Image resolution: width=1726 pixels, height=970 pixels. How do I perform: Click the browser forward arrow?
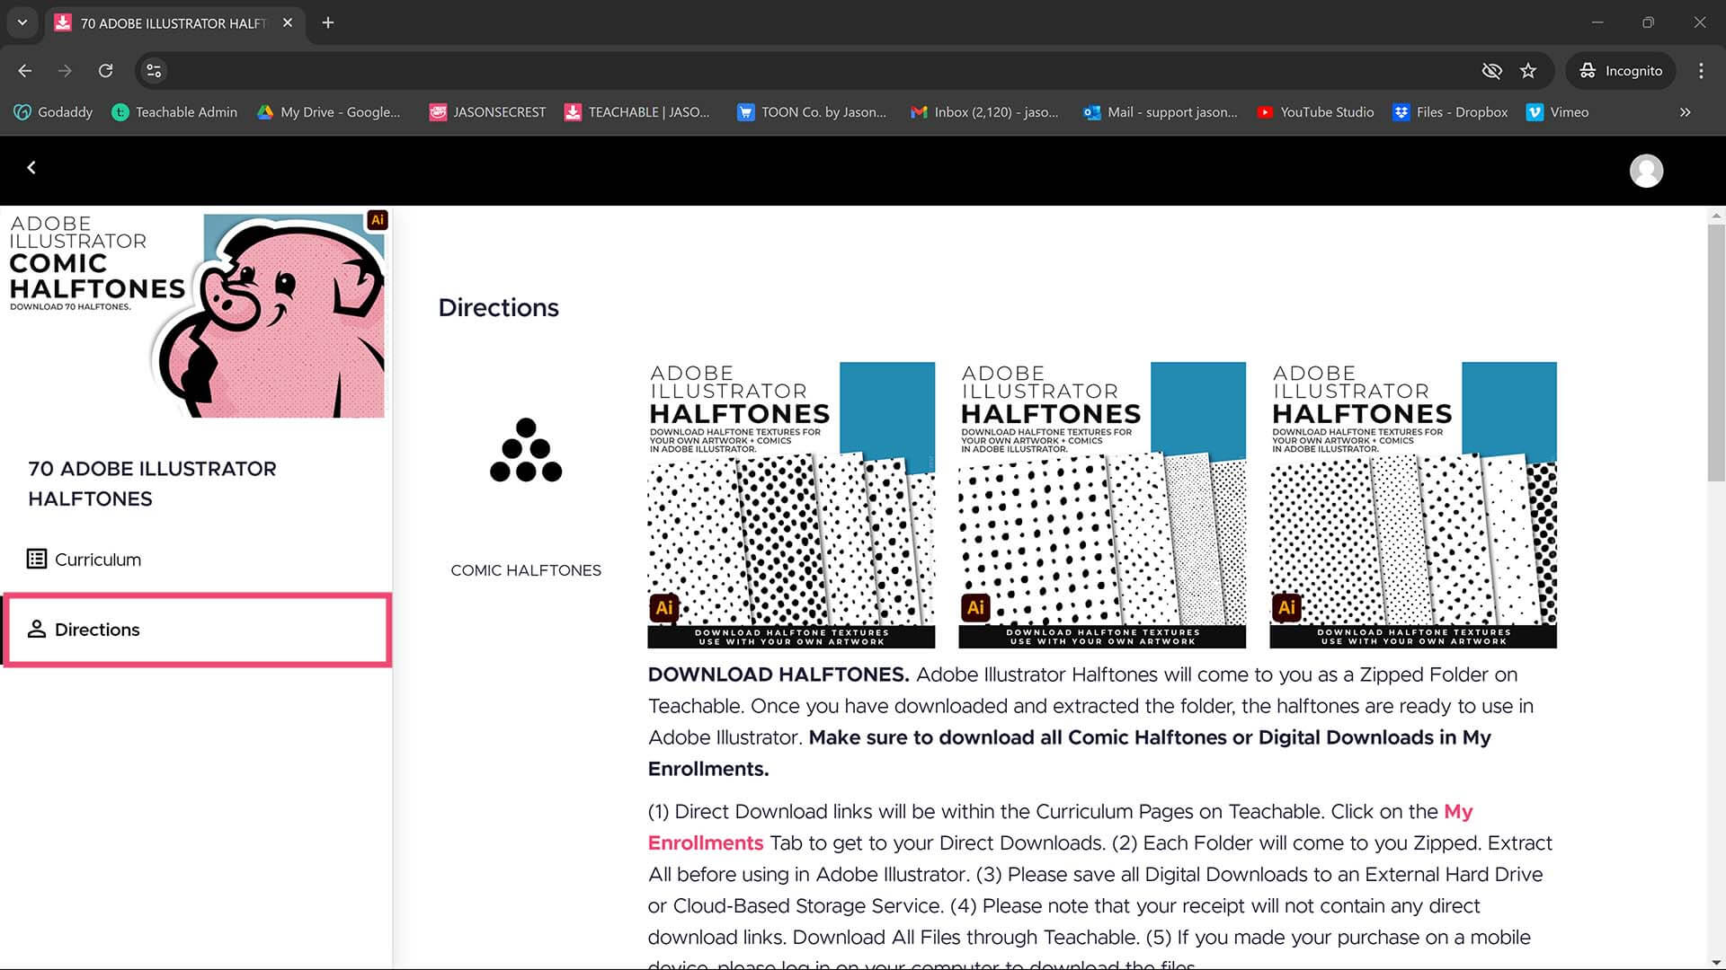point(65,71)
